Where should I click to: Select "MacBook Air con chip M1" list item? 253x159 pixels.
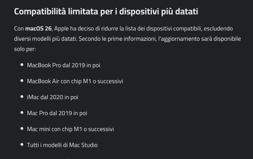tap(75, 81)
